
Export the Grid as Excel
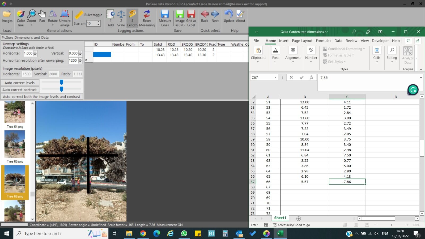point(191,15)
